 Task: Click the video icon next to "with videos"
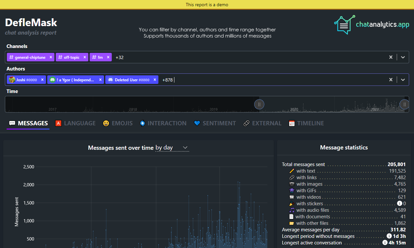292,197
